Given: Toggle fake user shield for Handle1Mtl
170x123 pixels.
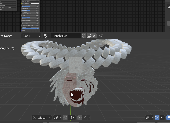Looking at the screenshot, I should click(84, 36).
